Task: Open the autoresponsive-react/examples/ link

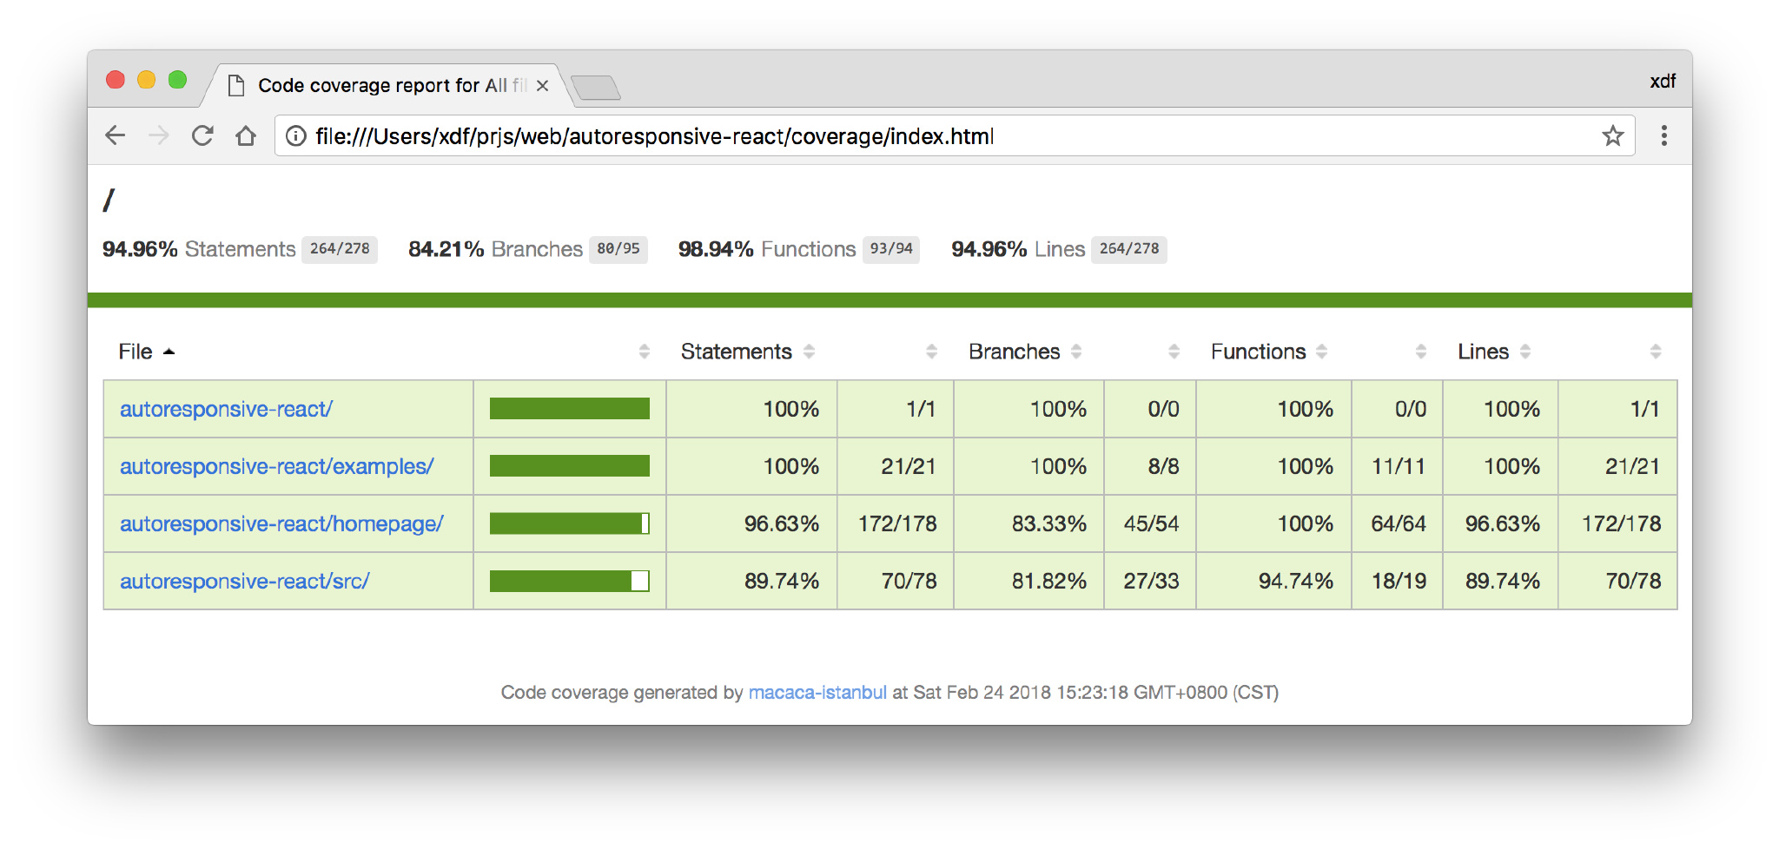Action: [276, 466]
